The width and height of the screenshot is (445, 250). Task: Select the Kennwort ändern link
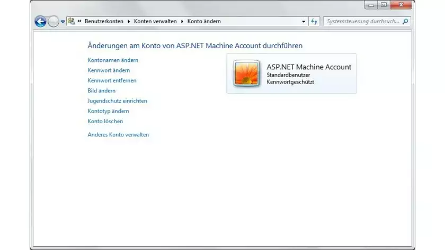pos(109,70)
